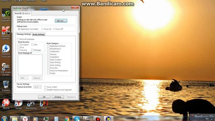Click inside the Mute Message ID list box
Image resolution: width=215 pixels, height=121 pixels.
pos(30,65)
